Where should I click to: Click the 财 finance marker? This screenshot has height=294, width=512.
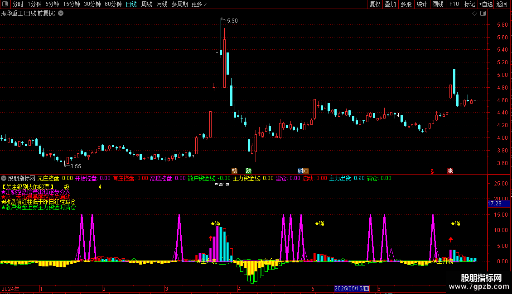(x=300, y=171)
